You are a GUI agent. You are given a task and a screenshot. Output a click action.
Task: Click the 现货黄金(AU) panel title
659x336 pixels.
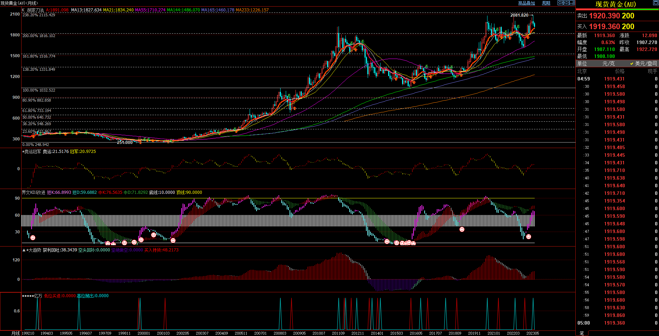click(615, 4)
